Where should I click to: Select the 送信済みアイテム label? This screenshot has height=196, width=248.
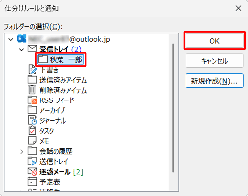point(63,80)
